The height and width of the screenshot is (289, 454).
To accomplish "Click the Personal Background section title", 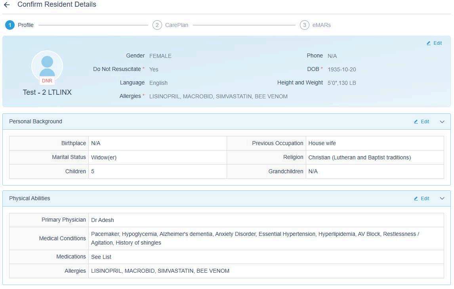I will (36, 121).
